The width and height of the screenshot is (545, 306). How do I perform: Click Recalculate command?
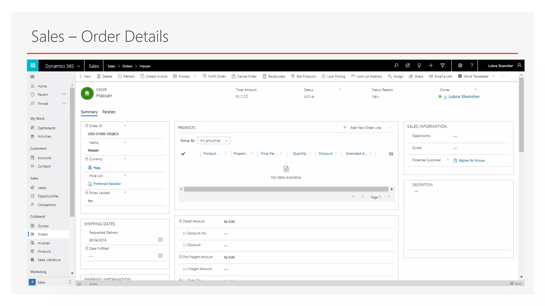(274, 76)
